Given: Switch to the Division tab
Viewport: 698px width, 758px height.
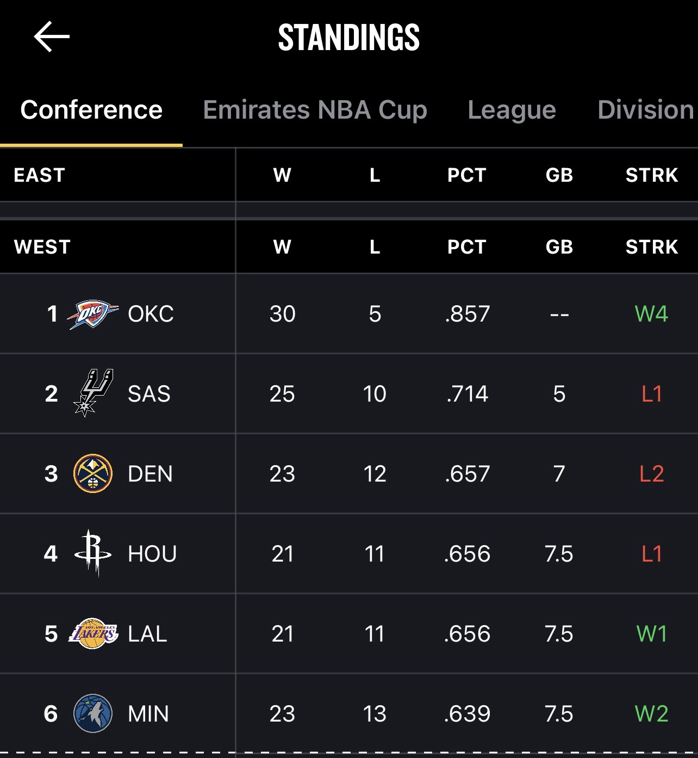Looking at the screenshot, I should click(645, 110).
